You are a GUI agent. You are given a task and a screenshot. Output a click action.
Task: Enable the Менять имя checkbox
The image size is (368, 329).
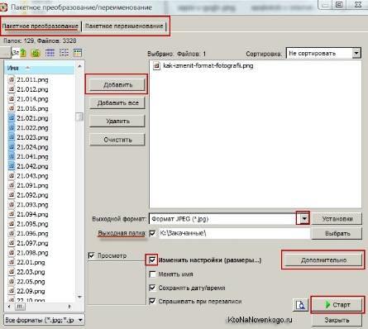click(152, 274)
